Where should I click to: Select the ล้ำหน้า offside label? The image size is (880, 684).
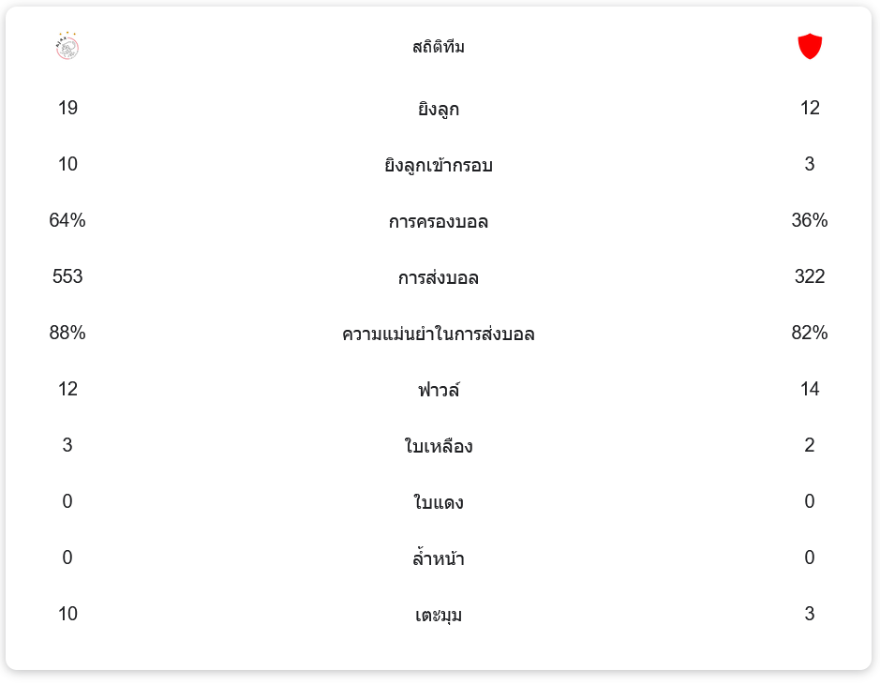[439, 558]
